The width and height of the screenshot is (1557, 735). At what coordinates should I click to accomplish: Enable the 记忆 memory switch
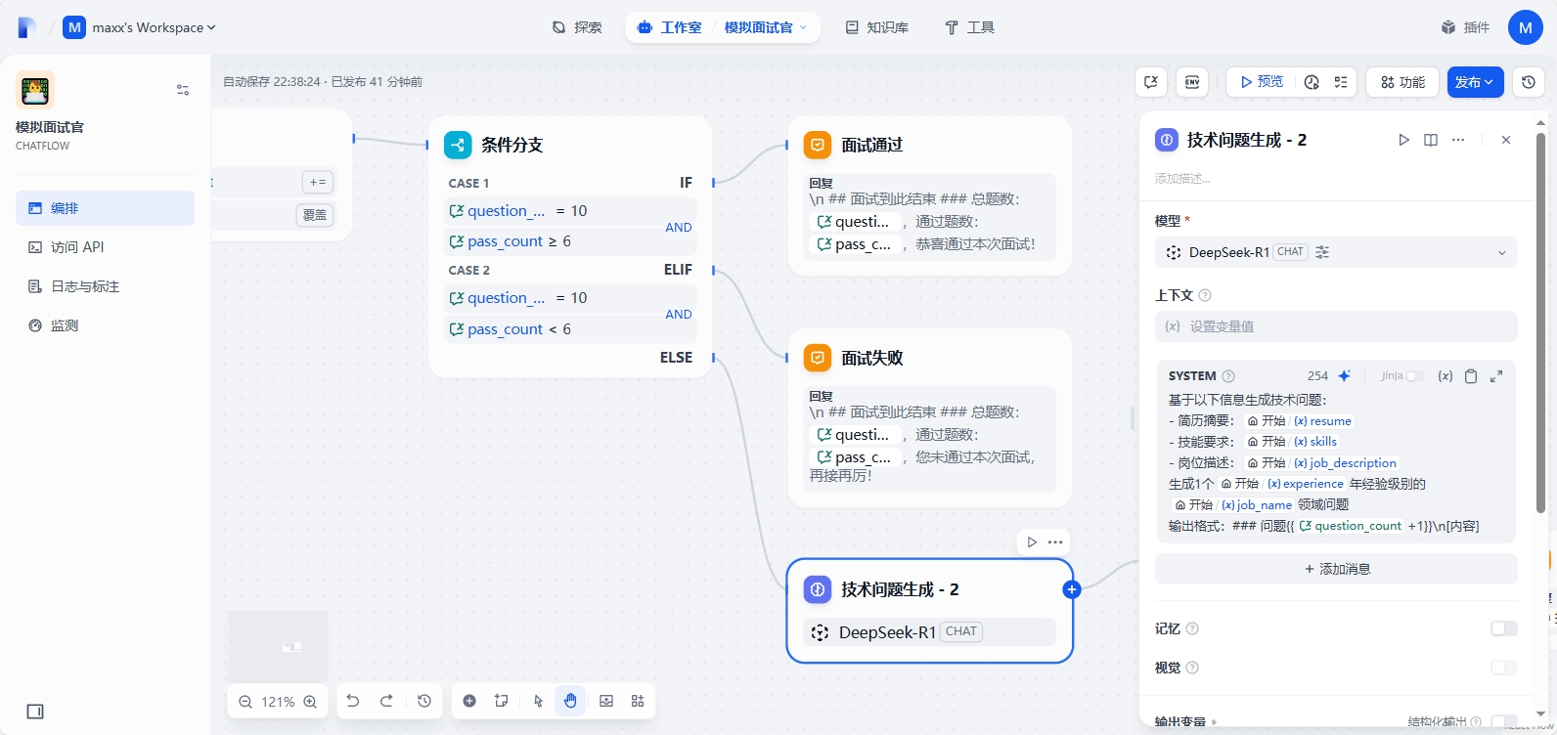click(x=1504, y=628)
